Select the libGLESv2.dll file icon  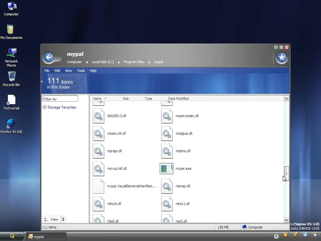pos(98,116)
